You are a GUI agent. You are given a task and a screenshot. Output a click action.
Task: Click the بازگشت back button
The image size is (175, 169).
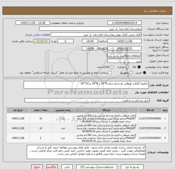tap(52, 167)
